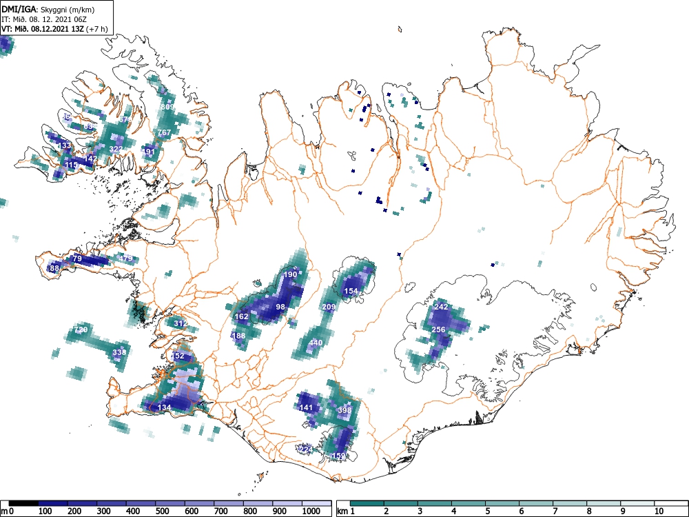Click the visibility value 88 on the map
This screenshot has height=517, width=689.
[x=54, y=267]
